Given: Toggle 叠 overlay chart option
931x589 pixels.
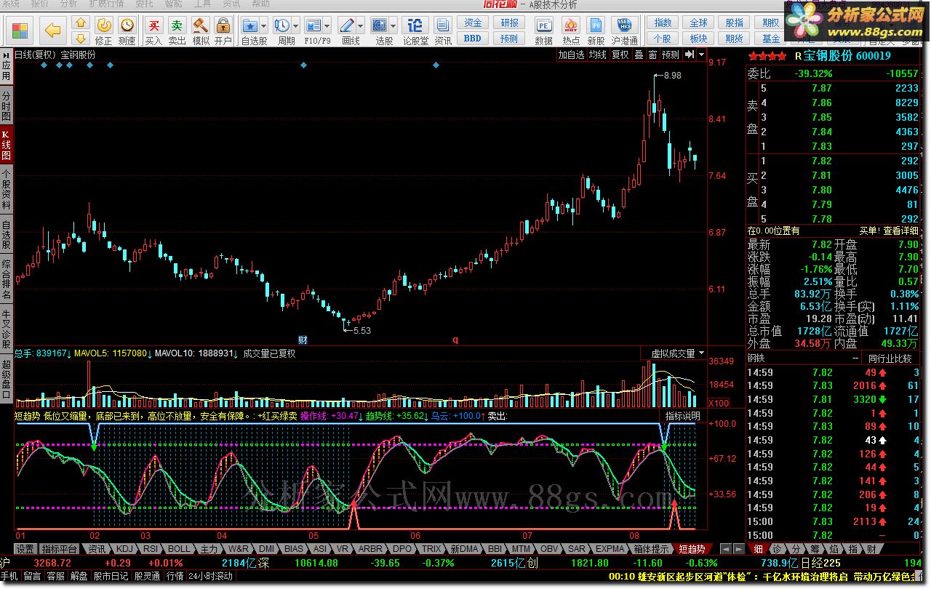Looking at the screenshot, I should point(639,55).
